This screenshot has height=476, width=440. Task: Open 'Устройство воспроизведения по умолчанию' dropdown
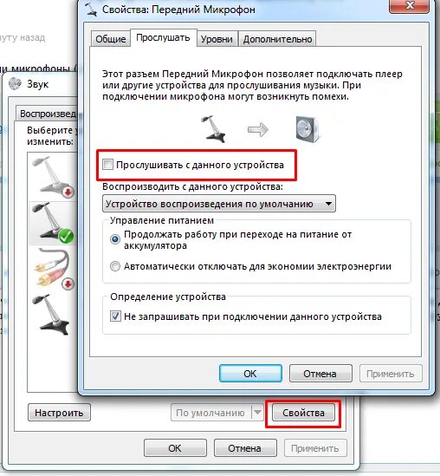219,204
